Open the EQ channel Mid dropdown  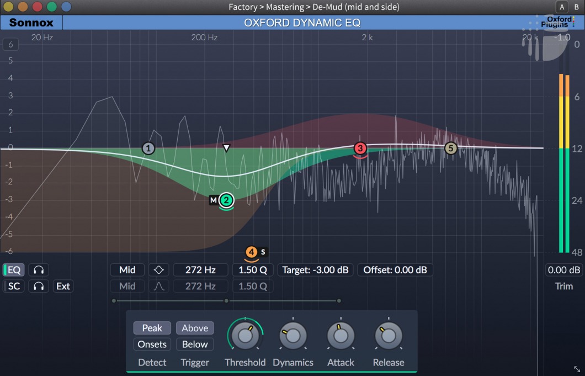127,270
